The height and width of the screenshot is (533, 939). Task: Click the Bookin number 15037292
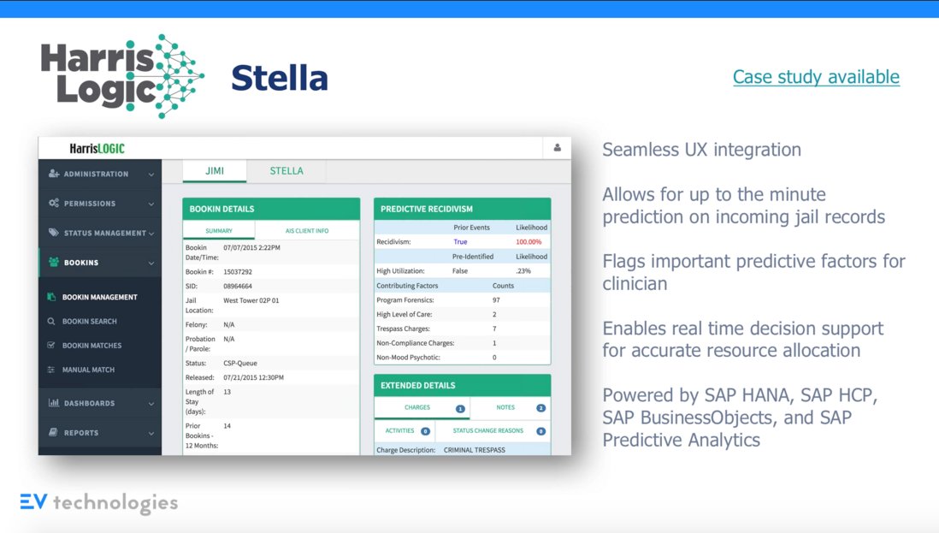238,272
